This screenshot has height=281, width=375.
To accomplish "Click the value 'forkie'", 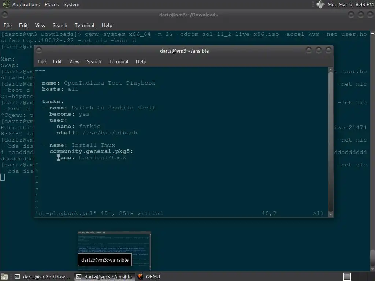I will [90, 126].
